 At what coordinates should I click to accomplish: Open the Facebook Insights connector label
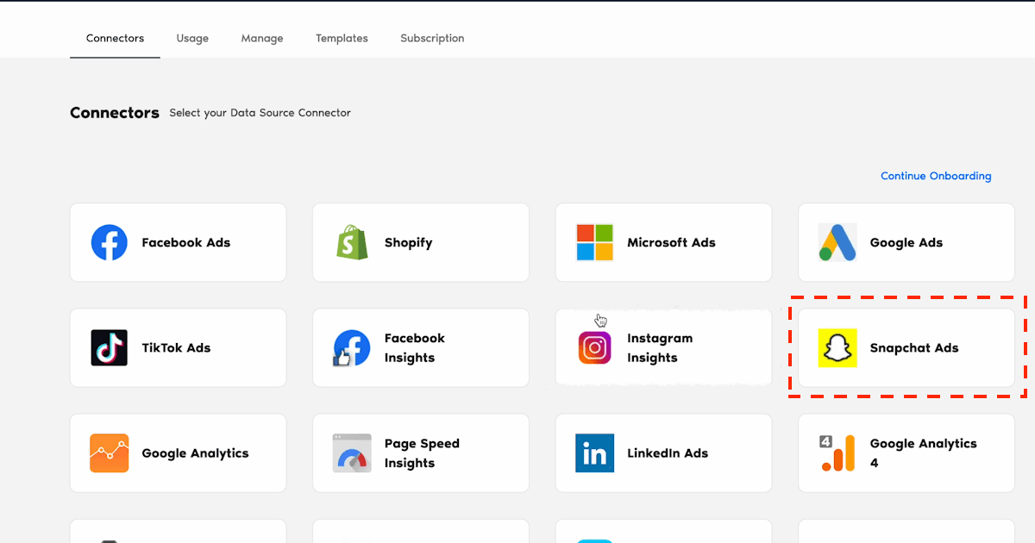pos(415,348)
